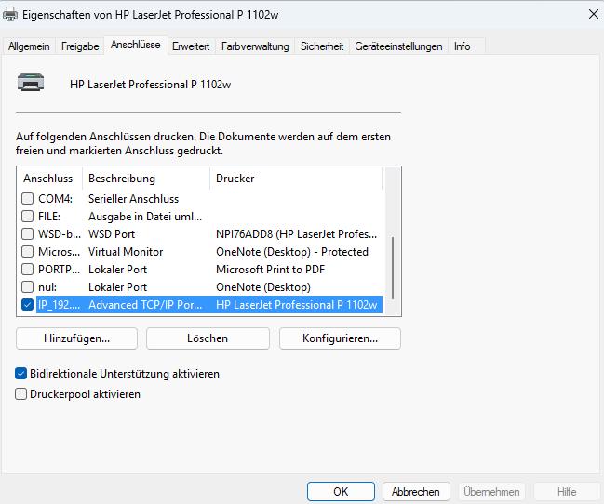Select 'OneNote (Desktop) - Protected' entry
This screenshot has height=504, width=604.
pos(292,252)
